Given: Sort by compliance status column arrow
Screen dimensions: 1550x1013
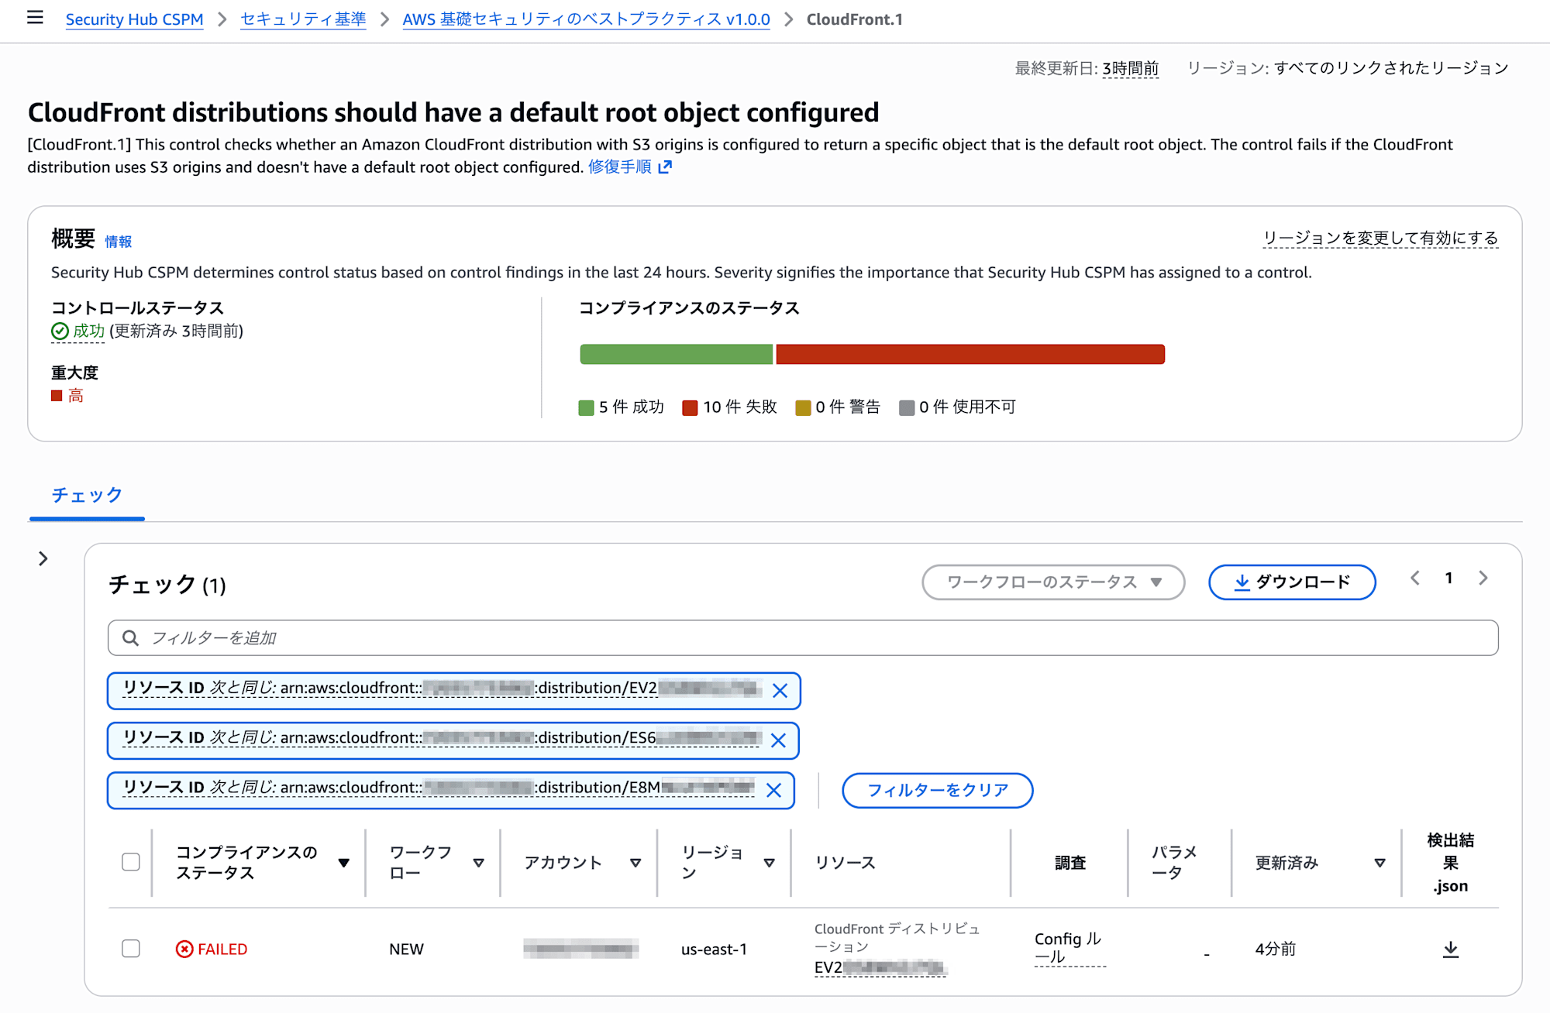Looking at the screenshot, I should click(x=344, y=863).
